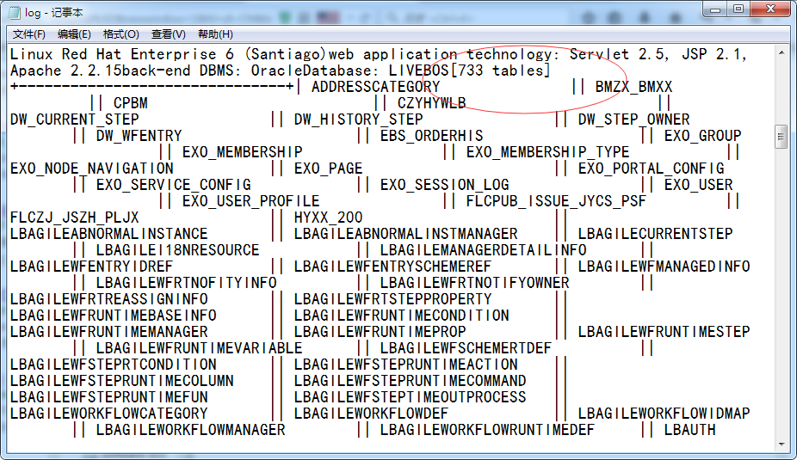Click the text LBAGILEWFENTRYSCHEMEREF
This screenshot has width=797, height=460.
pyautogui.click(x=393, y=266)
